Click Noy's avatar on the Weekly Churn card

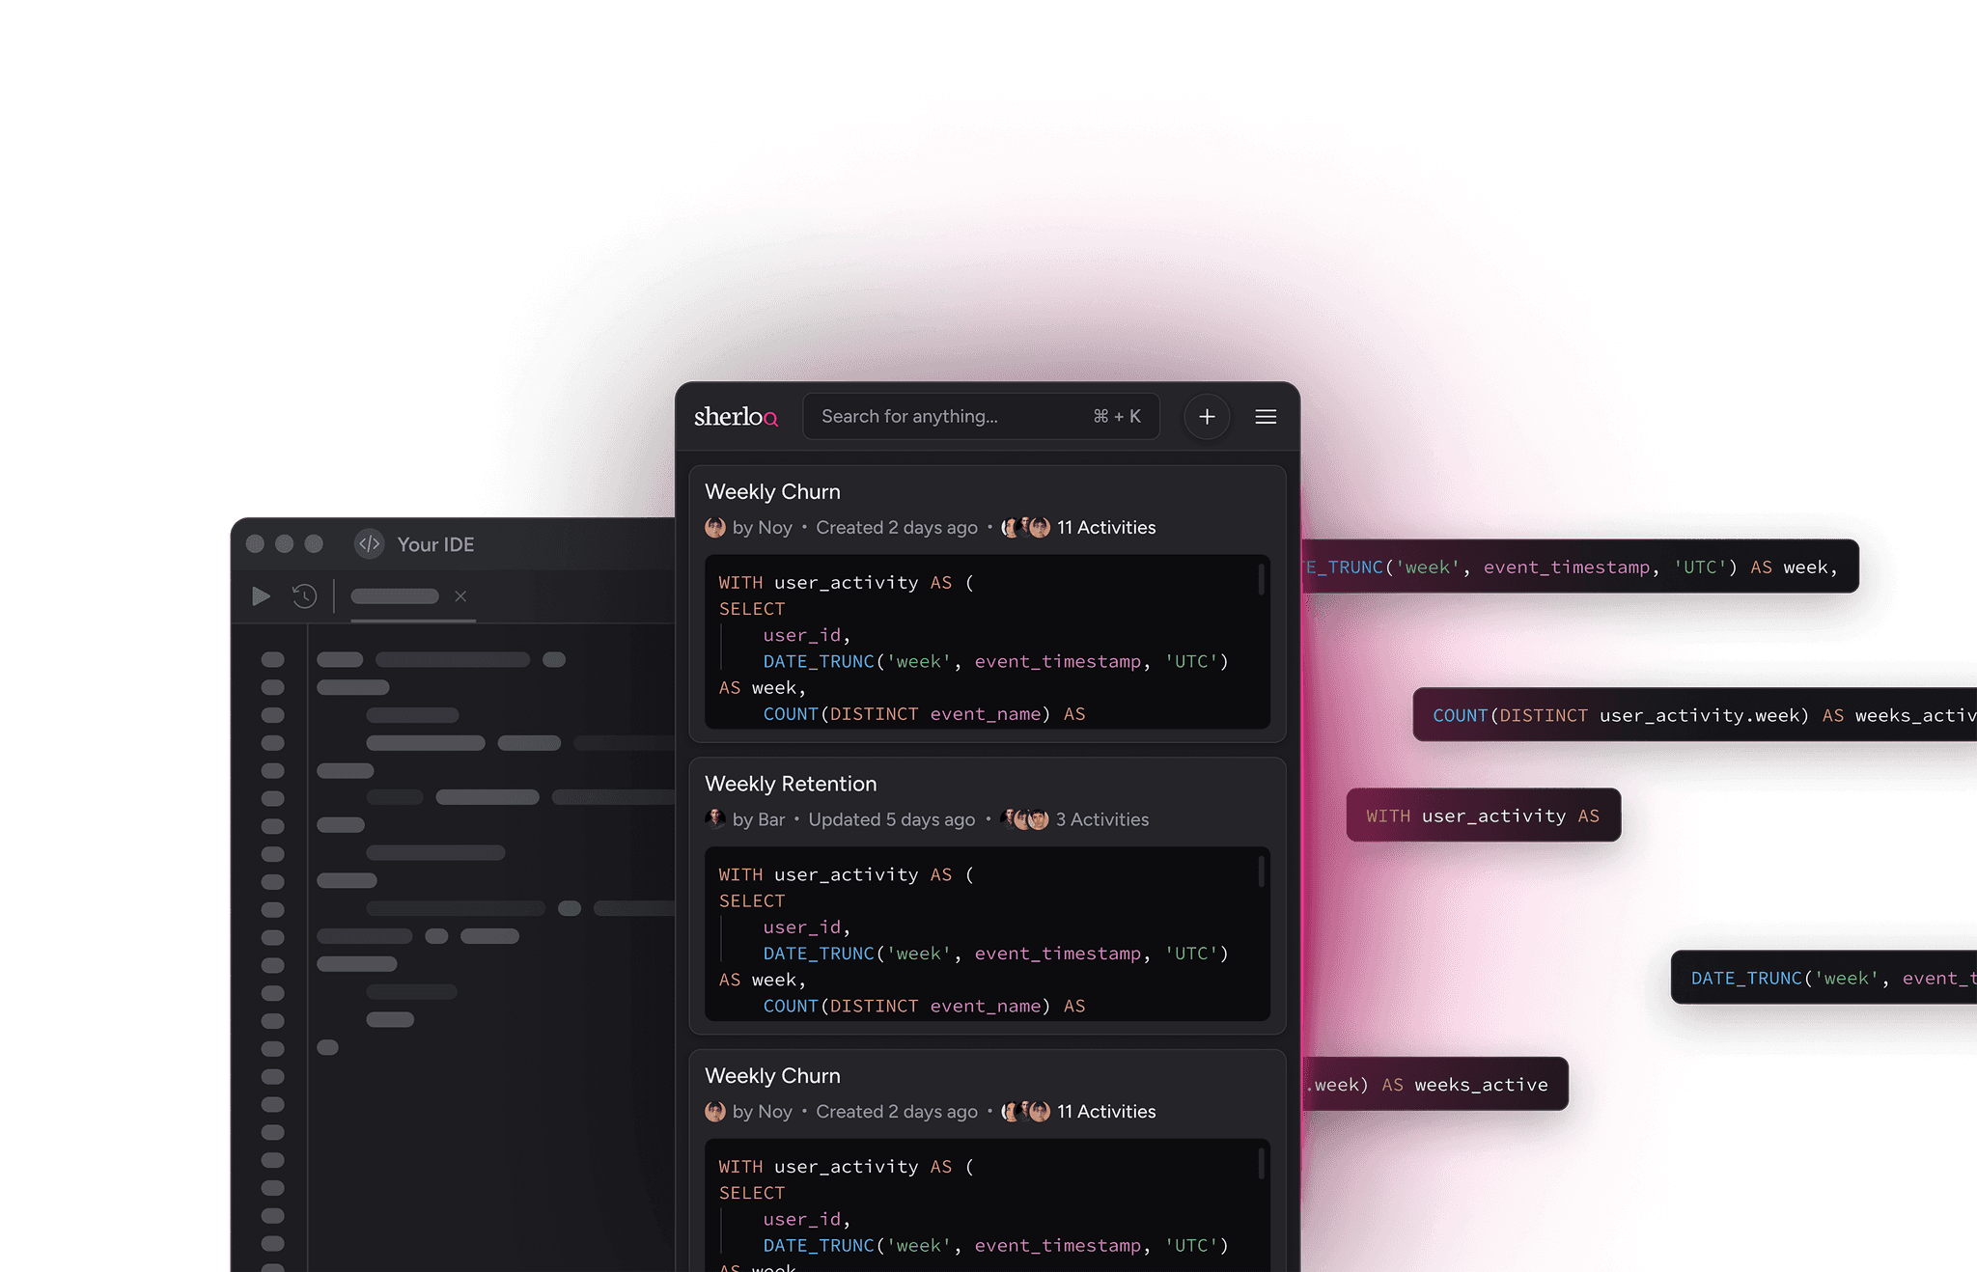coord(715,527)
